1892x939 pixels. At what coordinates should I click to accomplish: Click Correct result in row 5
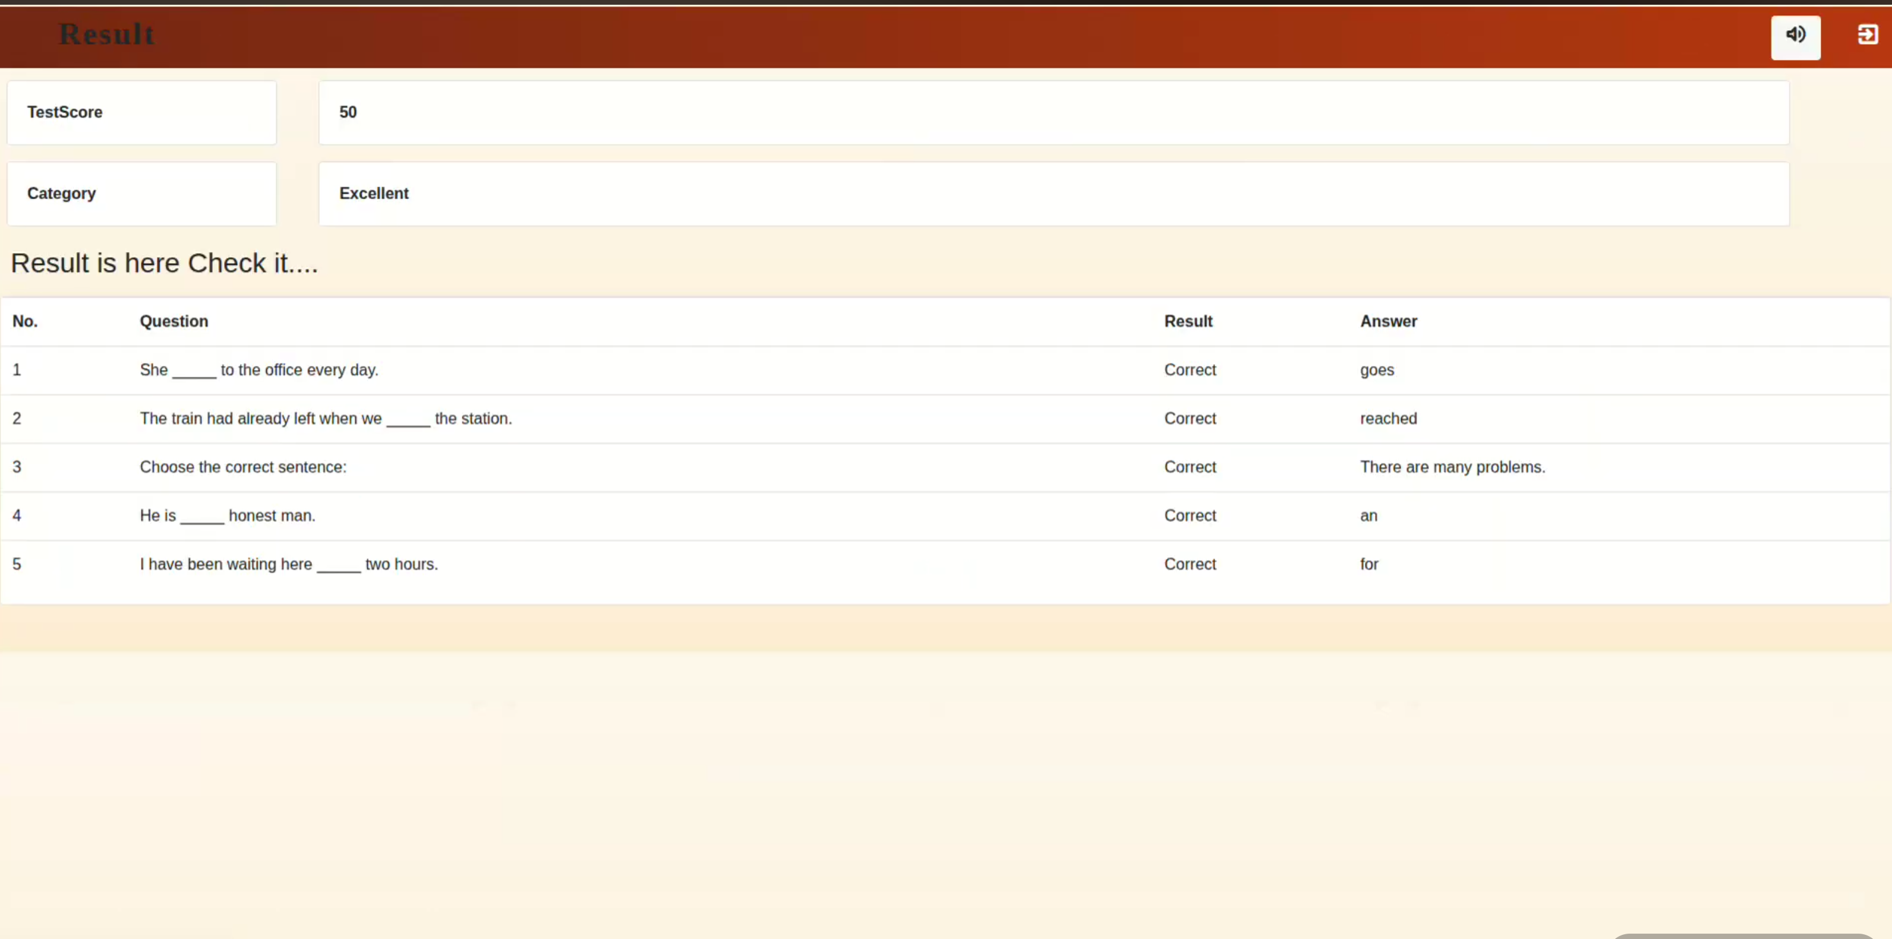[x=1190, y=564]
